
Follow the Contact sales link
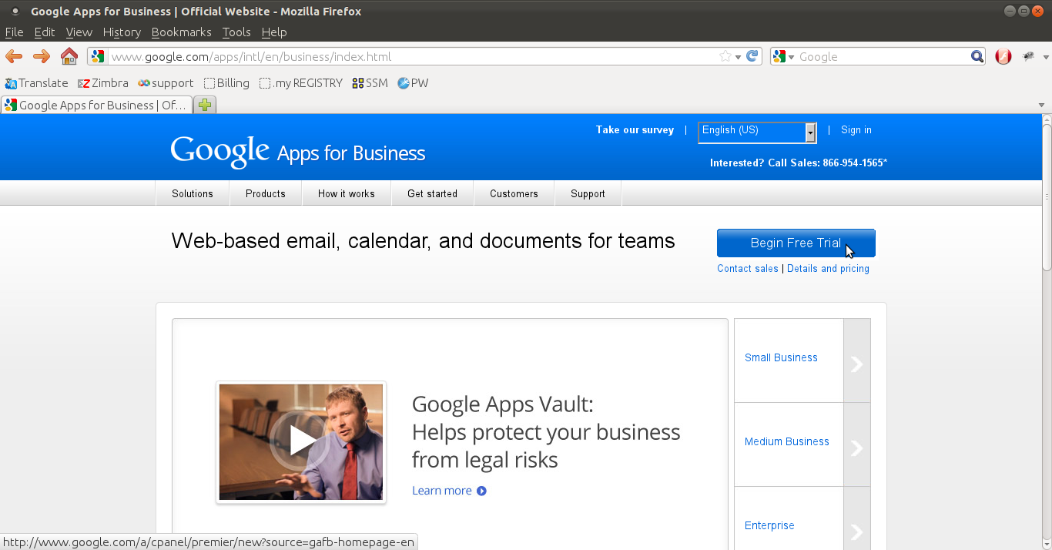coord(748,269)
